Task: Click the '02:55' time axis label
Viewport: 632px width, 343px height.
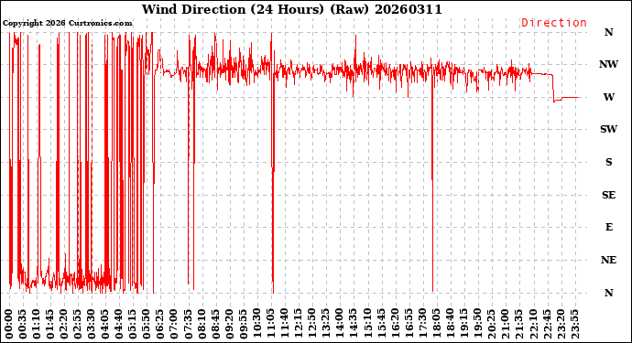Action: point(78,325)
